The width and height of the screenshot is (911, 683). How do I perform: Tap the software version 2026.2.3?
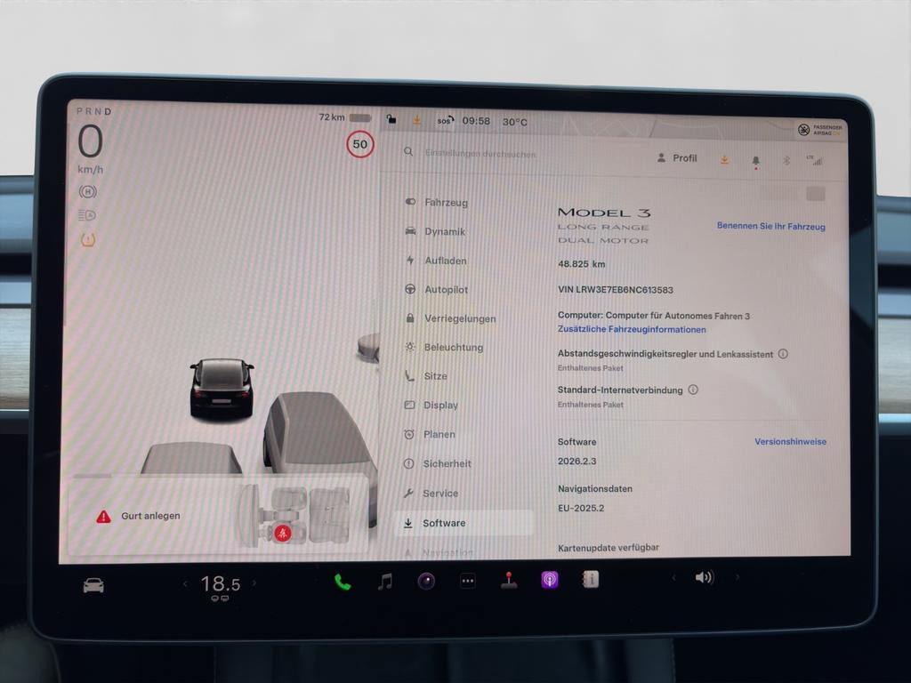pyautogui.click(x=576, y=462)
